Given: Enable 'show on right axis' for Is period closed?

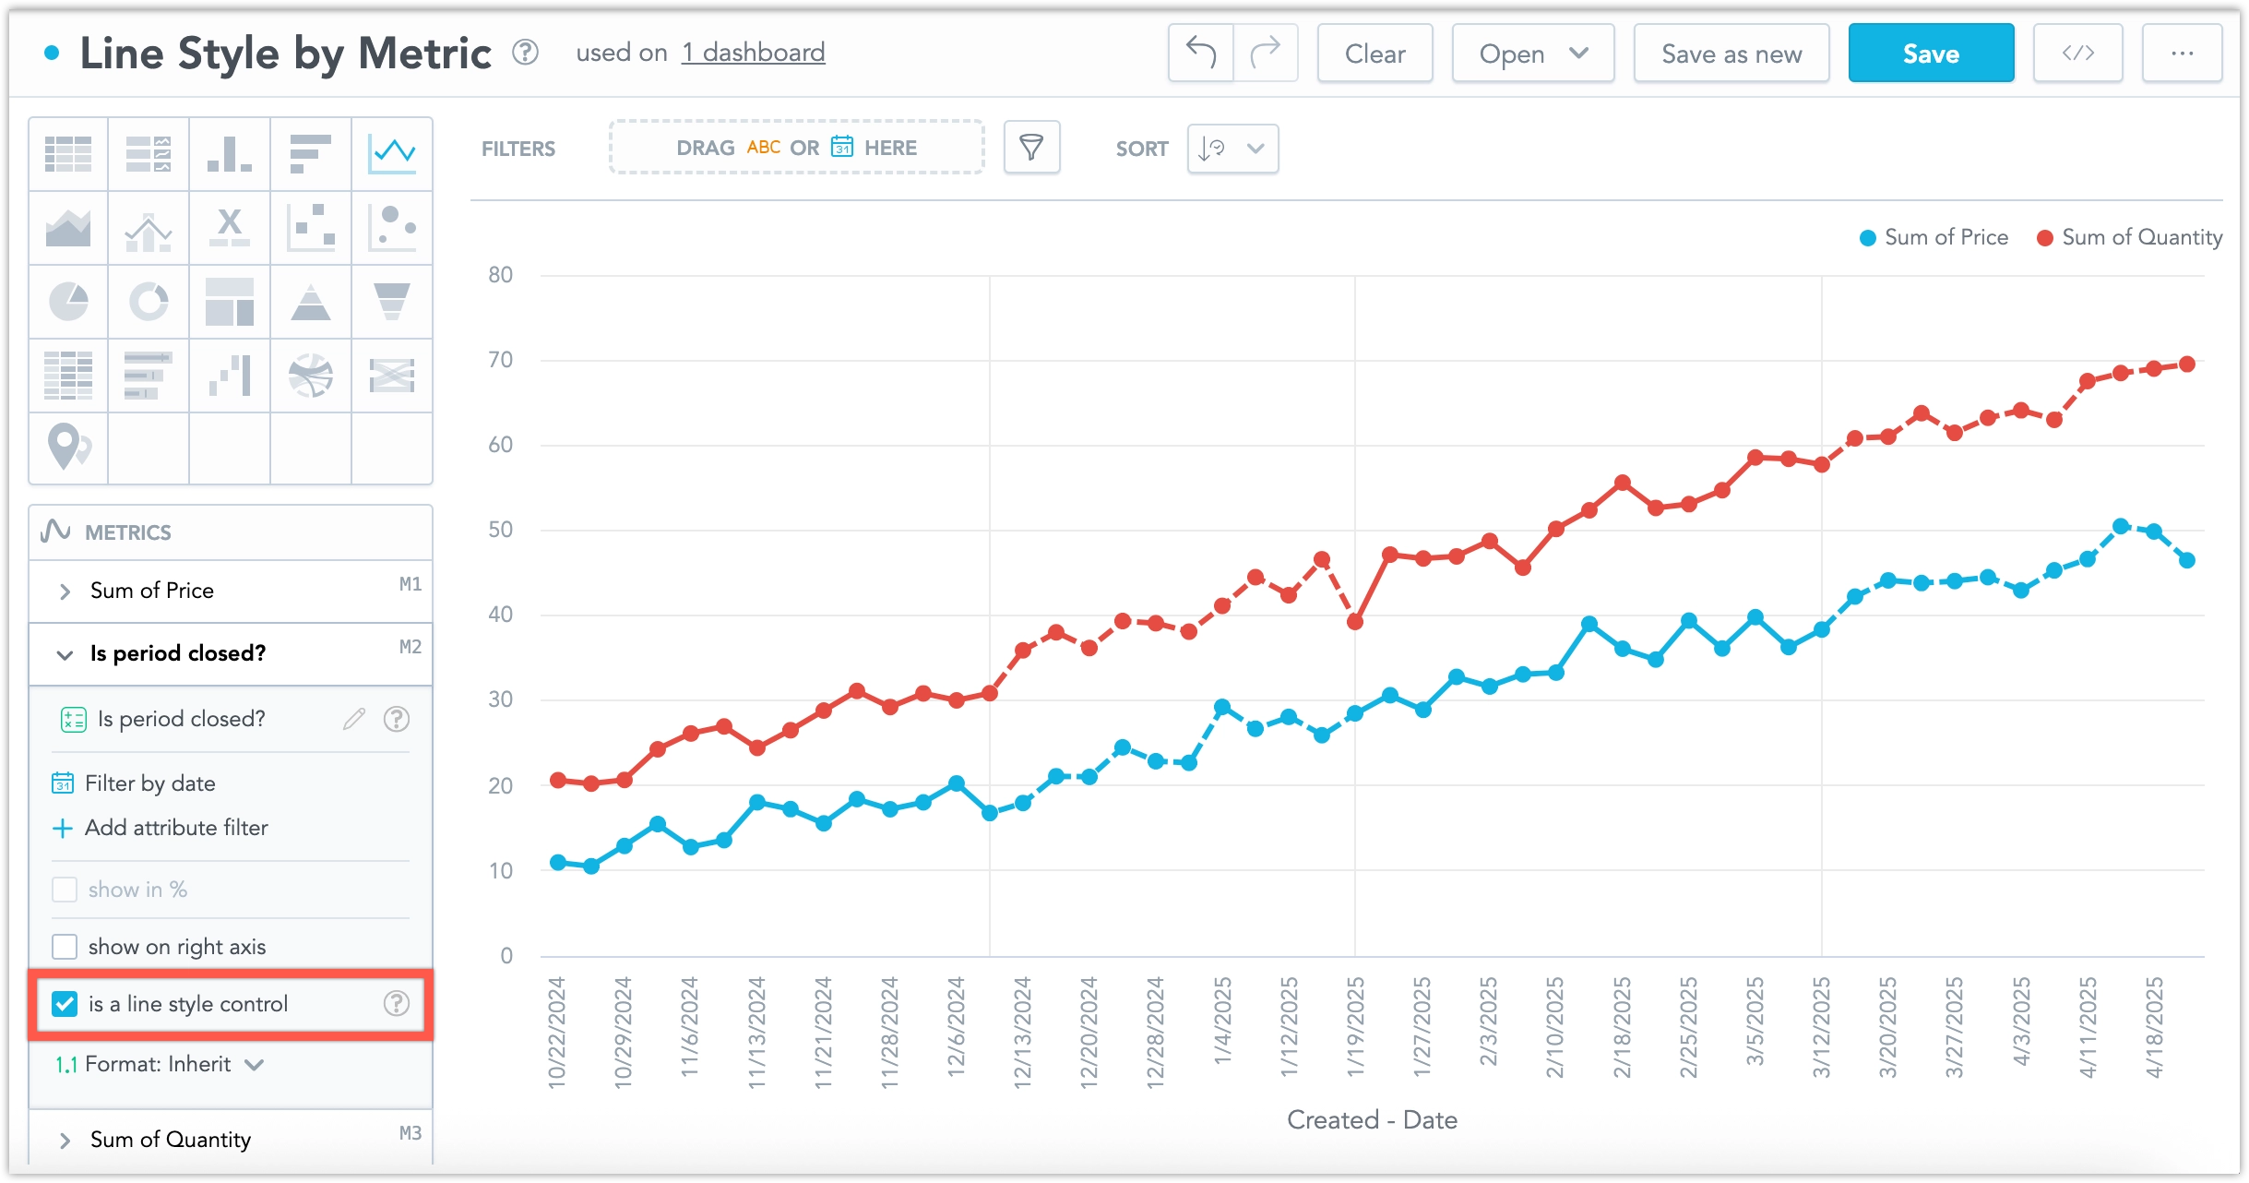Looking at the screenshot, I should 65,946.
